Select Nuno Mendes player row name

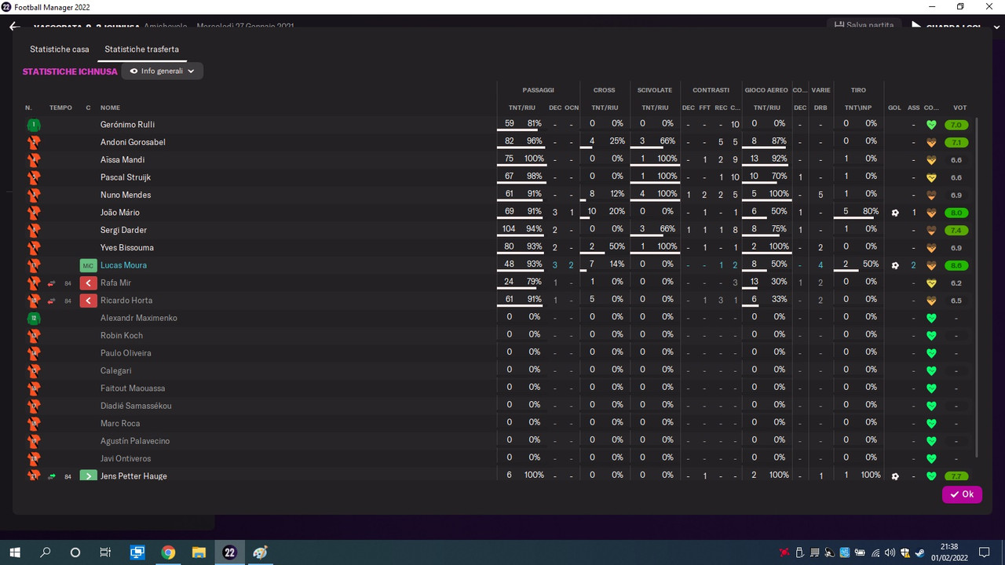[126, 195]
